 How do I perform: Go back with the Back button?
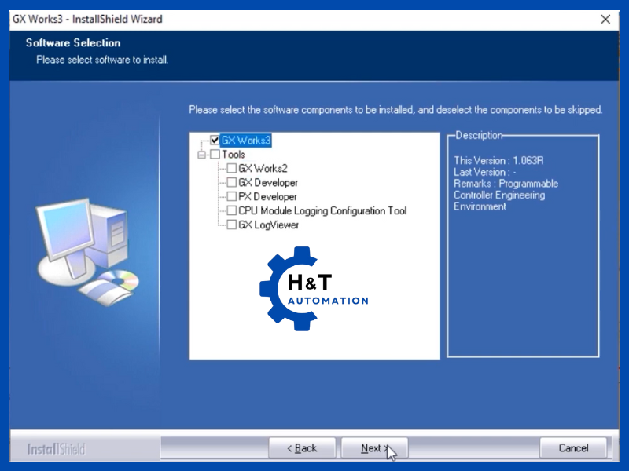tap(302, 448)
